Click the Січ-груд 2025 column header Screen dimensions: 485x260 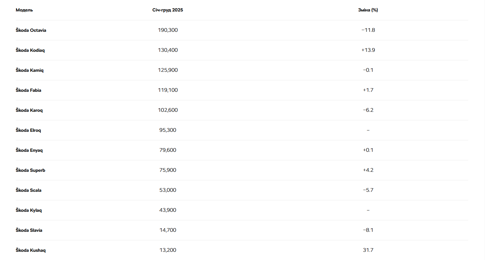click(168, 10)
